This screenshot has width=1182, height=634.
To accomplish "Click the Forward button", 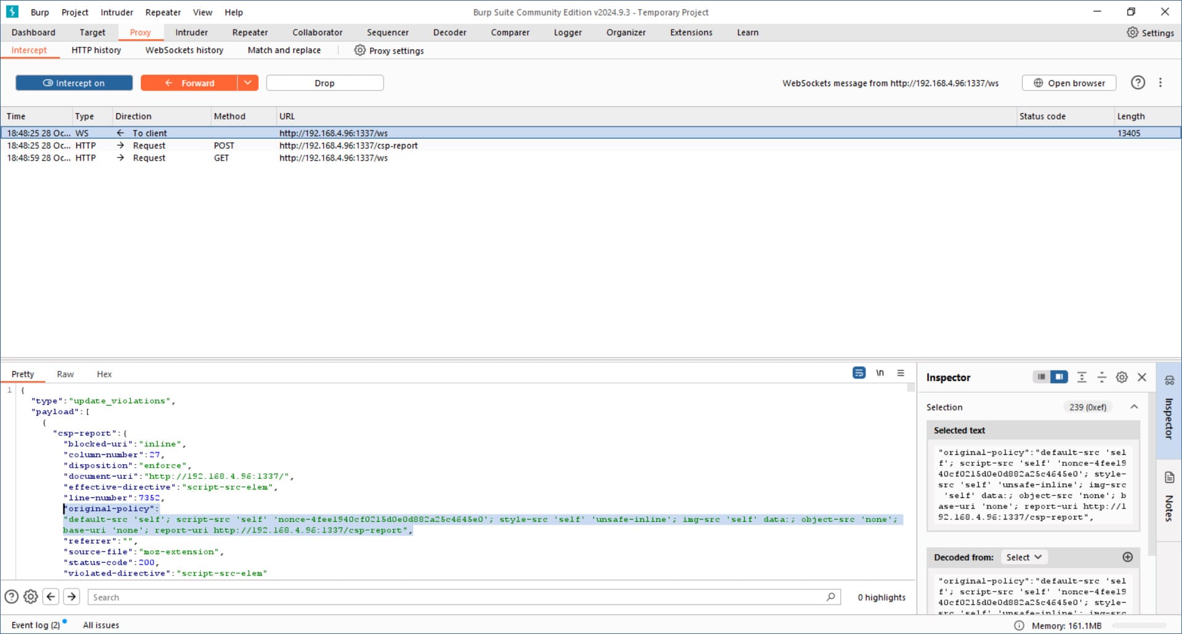I will click(x=189, y=82).
